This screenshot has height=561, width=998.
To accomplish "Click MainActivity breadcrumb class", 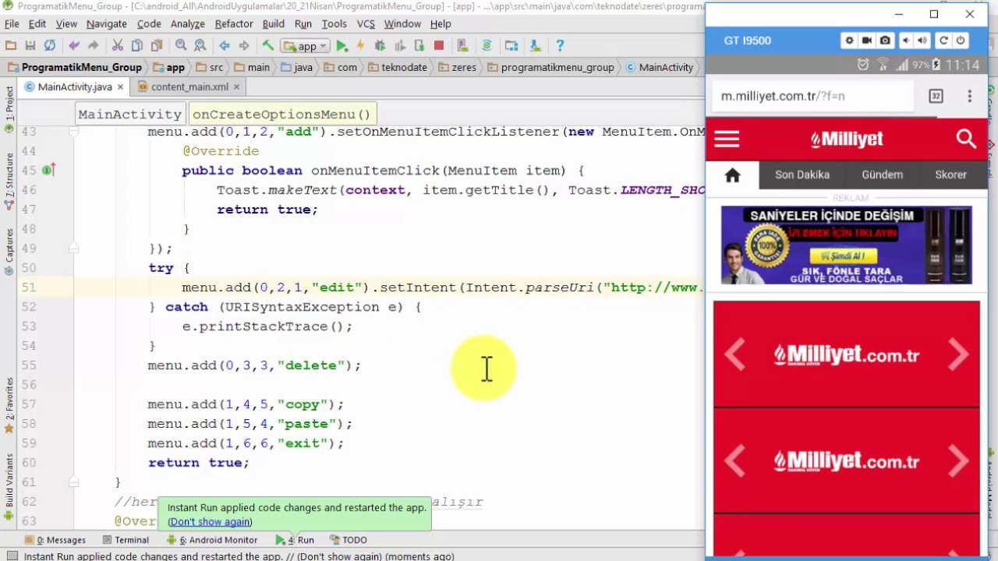I will point(659,68).
